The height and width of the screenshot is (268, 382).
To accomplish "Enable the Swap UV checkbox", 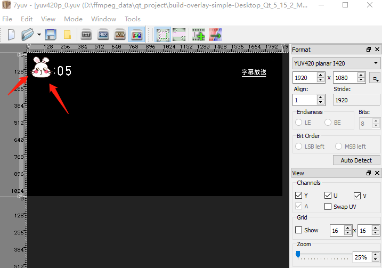I will [328, 207].
